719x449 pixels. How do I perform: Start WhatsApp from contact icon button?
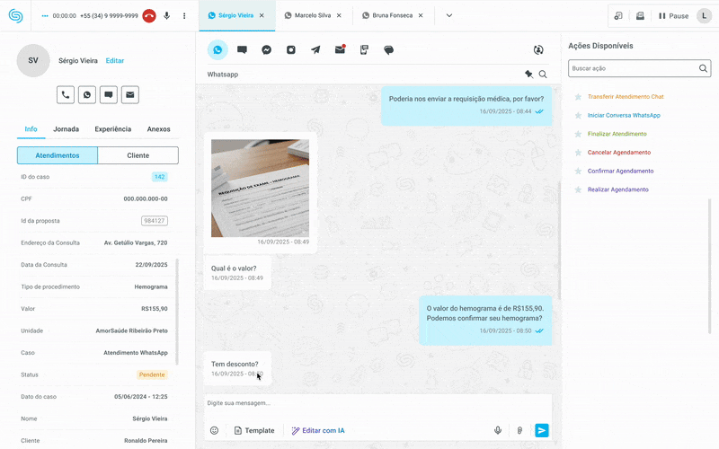pyautogui.click(x=87, y=95)
